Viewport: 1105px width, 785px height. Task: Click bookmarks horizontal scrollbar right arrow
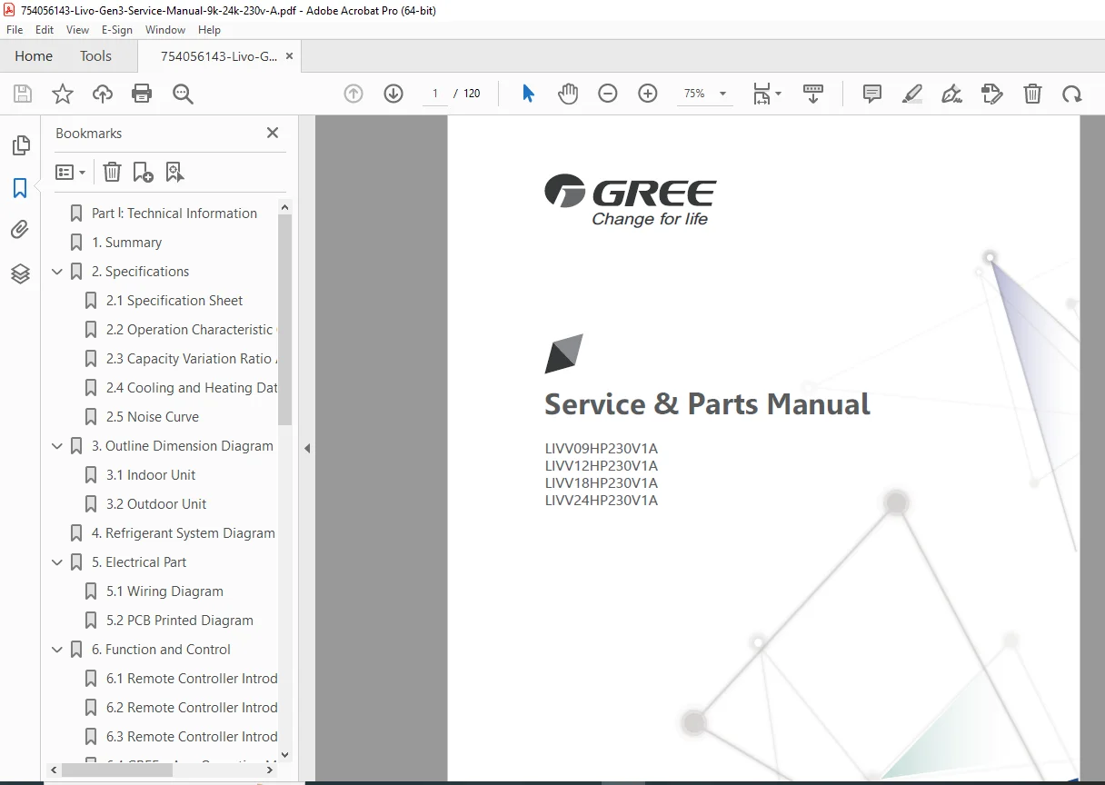click(270, 770)
